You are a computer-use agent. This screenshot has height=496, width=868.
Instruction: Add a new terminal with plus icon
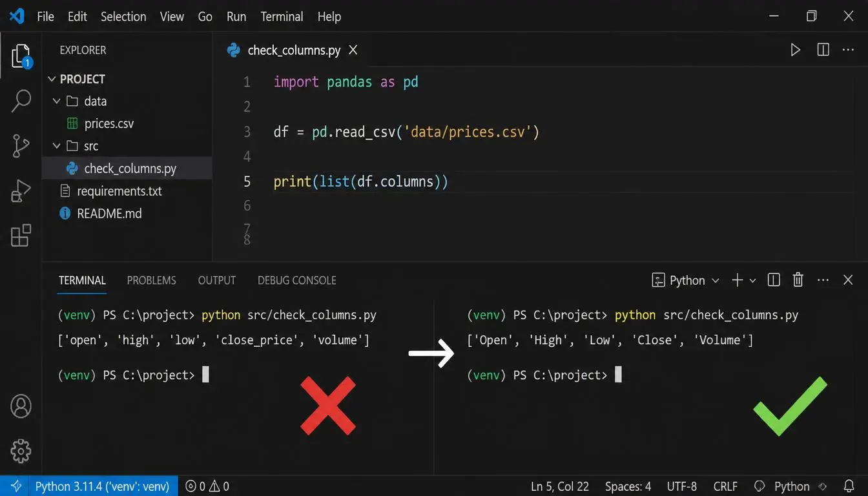(737, 280)
